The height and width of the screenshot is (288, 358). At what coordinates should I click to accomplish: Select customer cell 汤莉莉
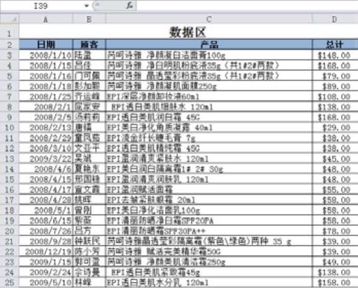tap(89, 117)
